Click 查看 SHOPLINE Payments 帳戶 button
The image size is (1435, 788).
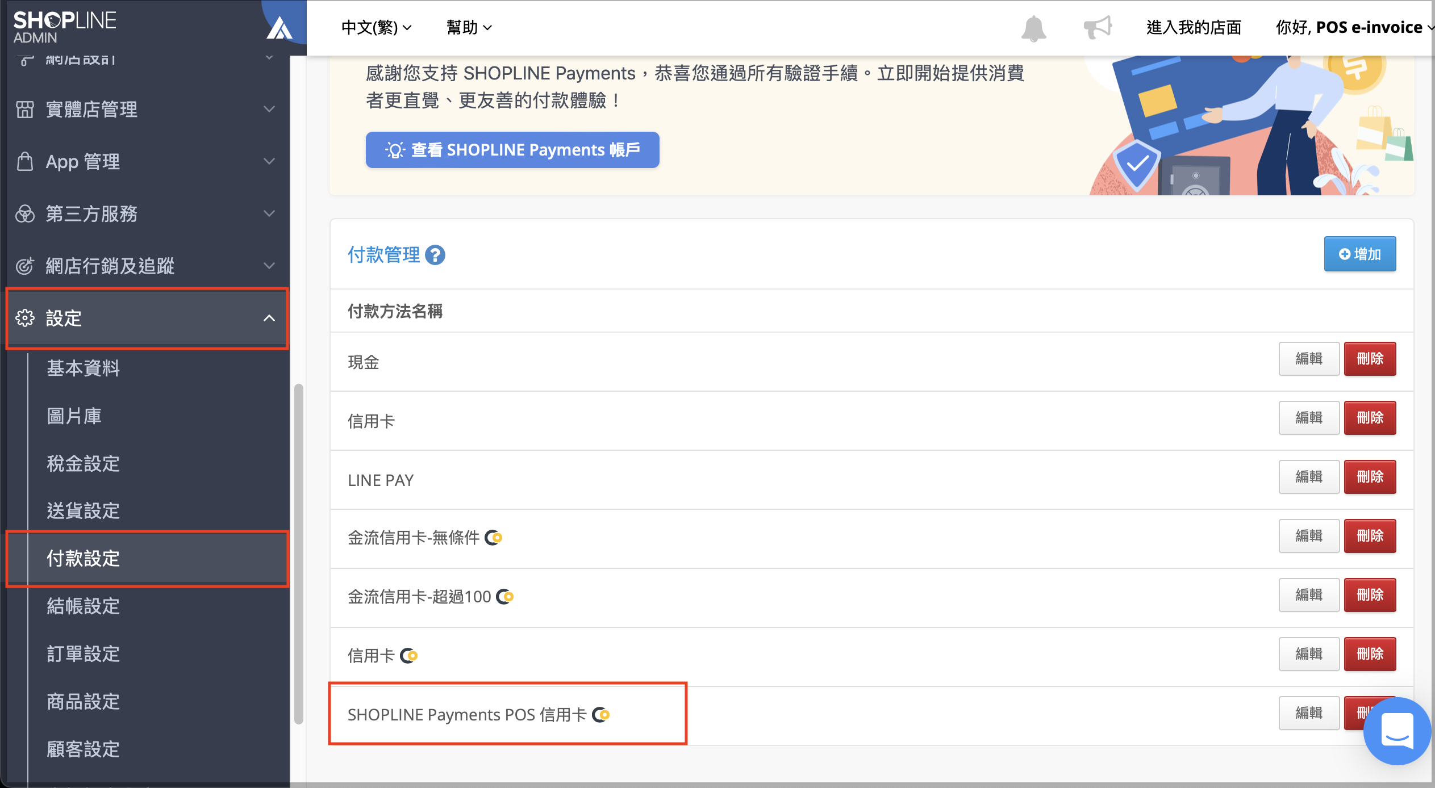pyautogui.click(x=512, y=150)
